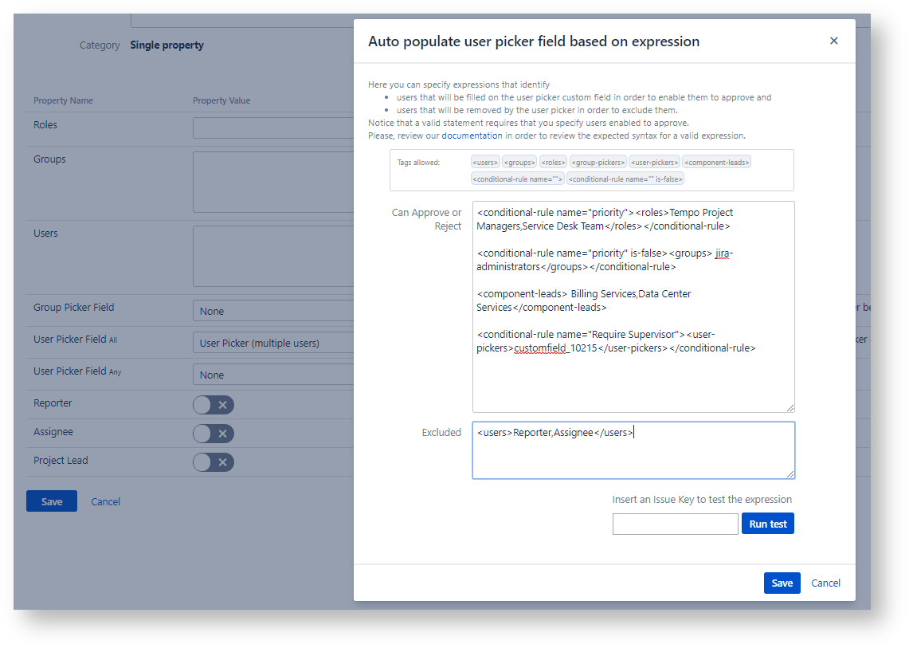The width and height of the screenshot is (909, 648).
Task: Click the Run test button
Action: point(767,524)
